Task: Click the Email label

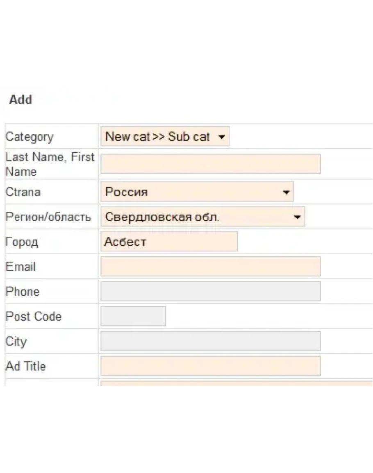Action: (21, 267)
